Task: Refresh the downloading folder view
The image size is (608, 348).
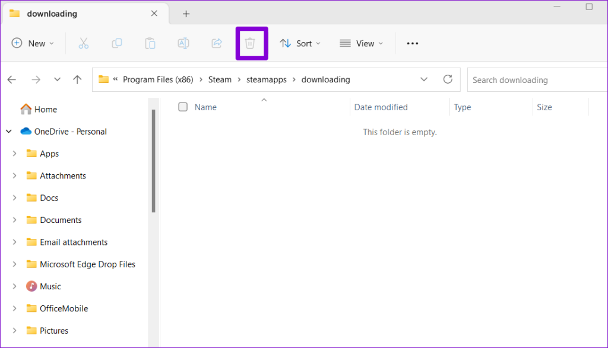Action: click(448, 79)
